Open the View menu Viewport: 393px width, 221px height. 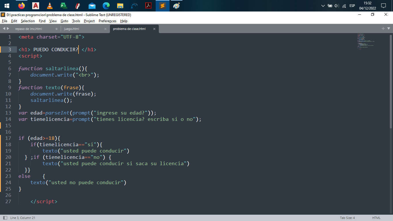(53, 21)
